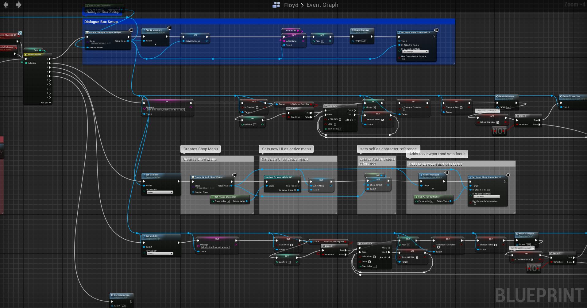Toggle Is Question checkbox in upper dialogue row
Image resolution: width=587 pixels, height=308 pixels.
tap(257, 107)
